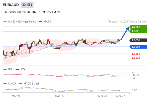Click the RSI legend label
This screenshot has width=148, height=100.
pyautogui.click(x=10, y=69)
